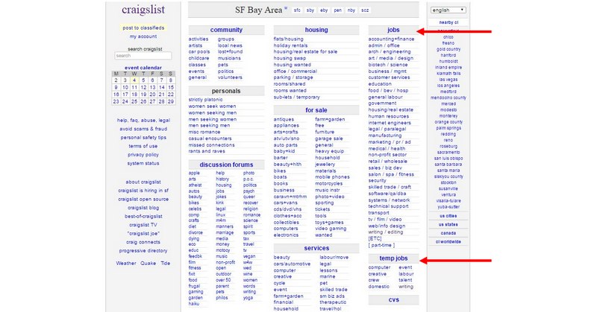
Task: Open antiques for sale
Action: point(284,119)
